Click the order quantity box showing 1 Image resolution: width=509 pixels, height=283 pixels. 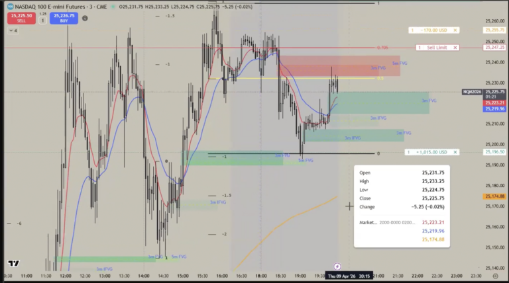click(x=42, y=20)
